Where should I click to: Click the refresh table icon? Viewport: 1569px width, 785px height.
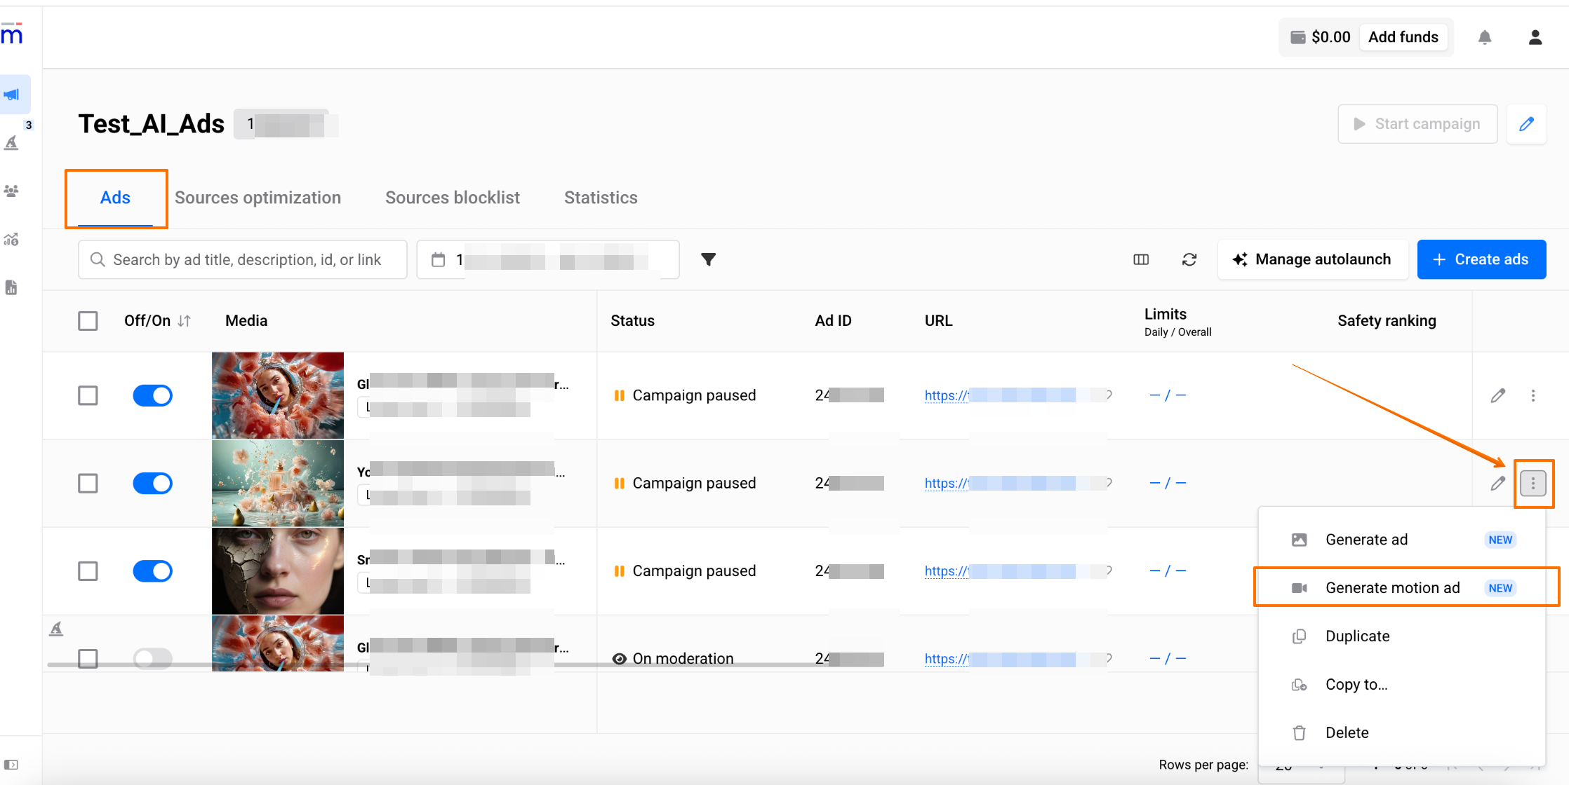point(1189,259)
